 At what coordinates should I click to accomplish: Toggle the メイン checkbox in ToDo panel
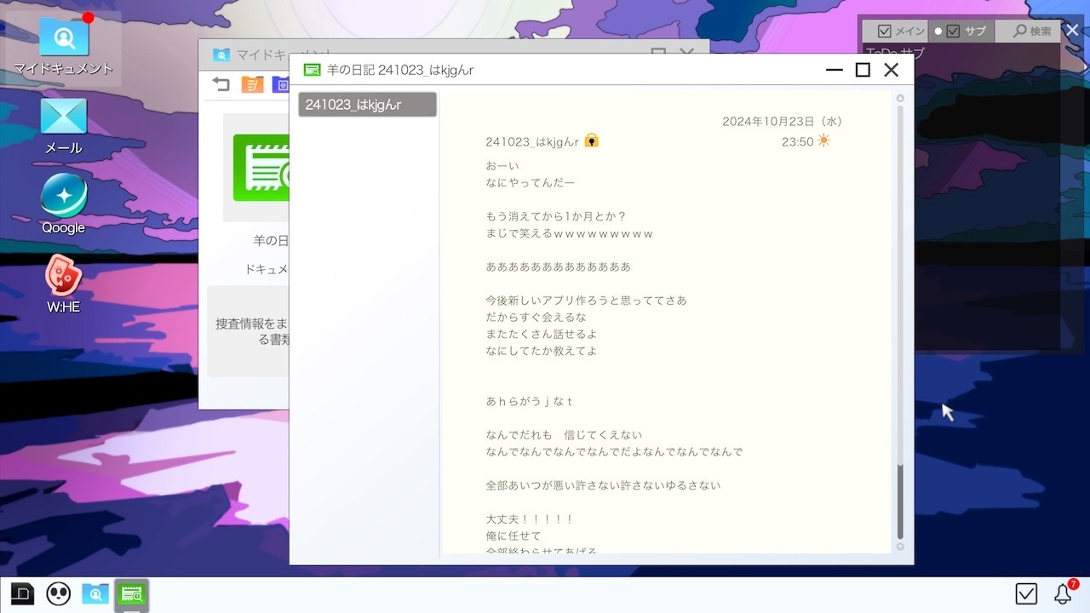pos(885,31)
